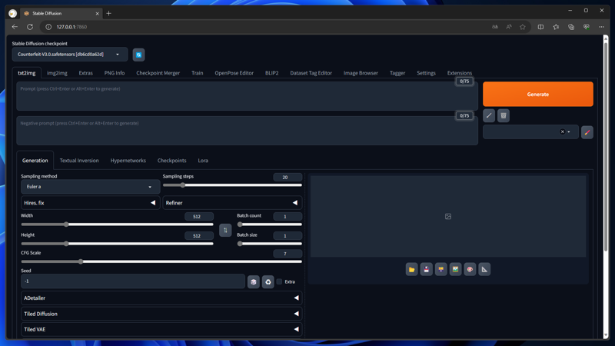Click into the Prompt text box
This screenshot has height=346, width=615.
247,96
